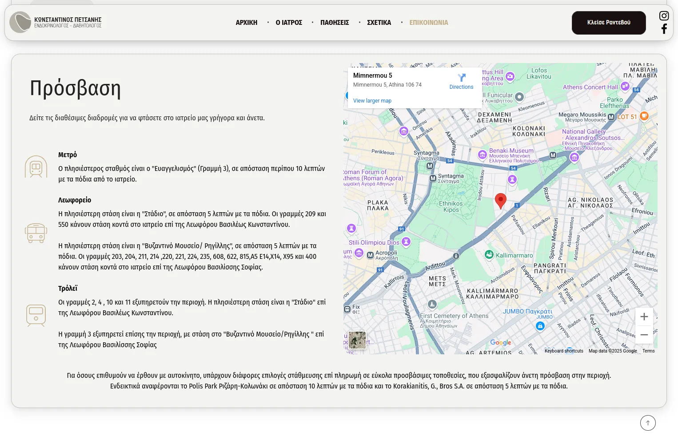
Task: Click the Directions icon on map card
Action: coord(461,78)
